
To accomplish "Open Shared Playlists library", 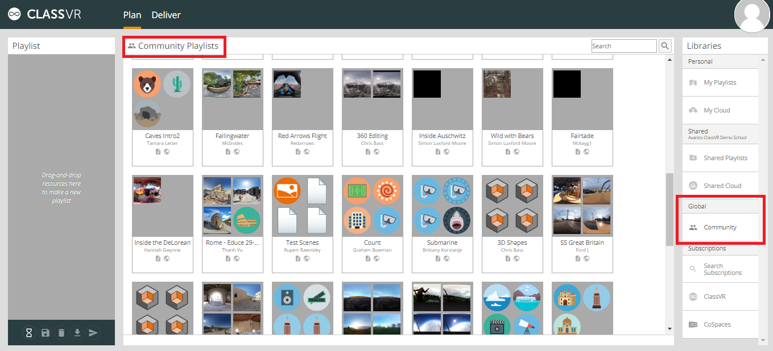I will [x=721, y=158].
